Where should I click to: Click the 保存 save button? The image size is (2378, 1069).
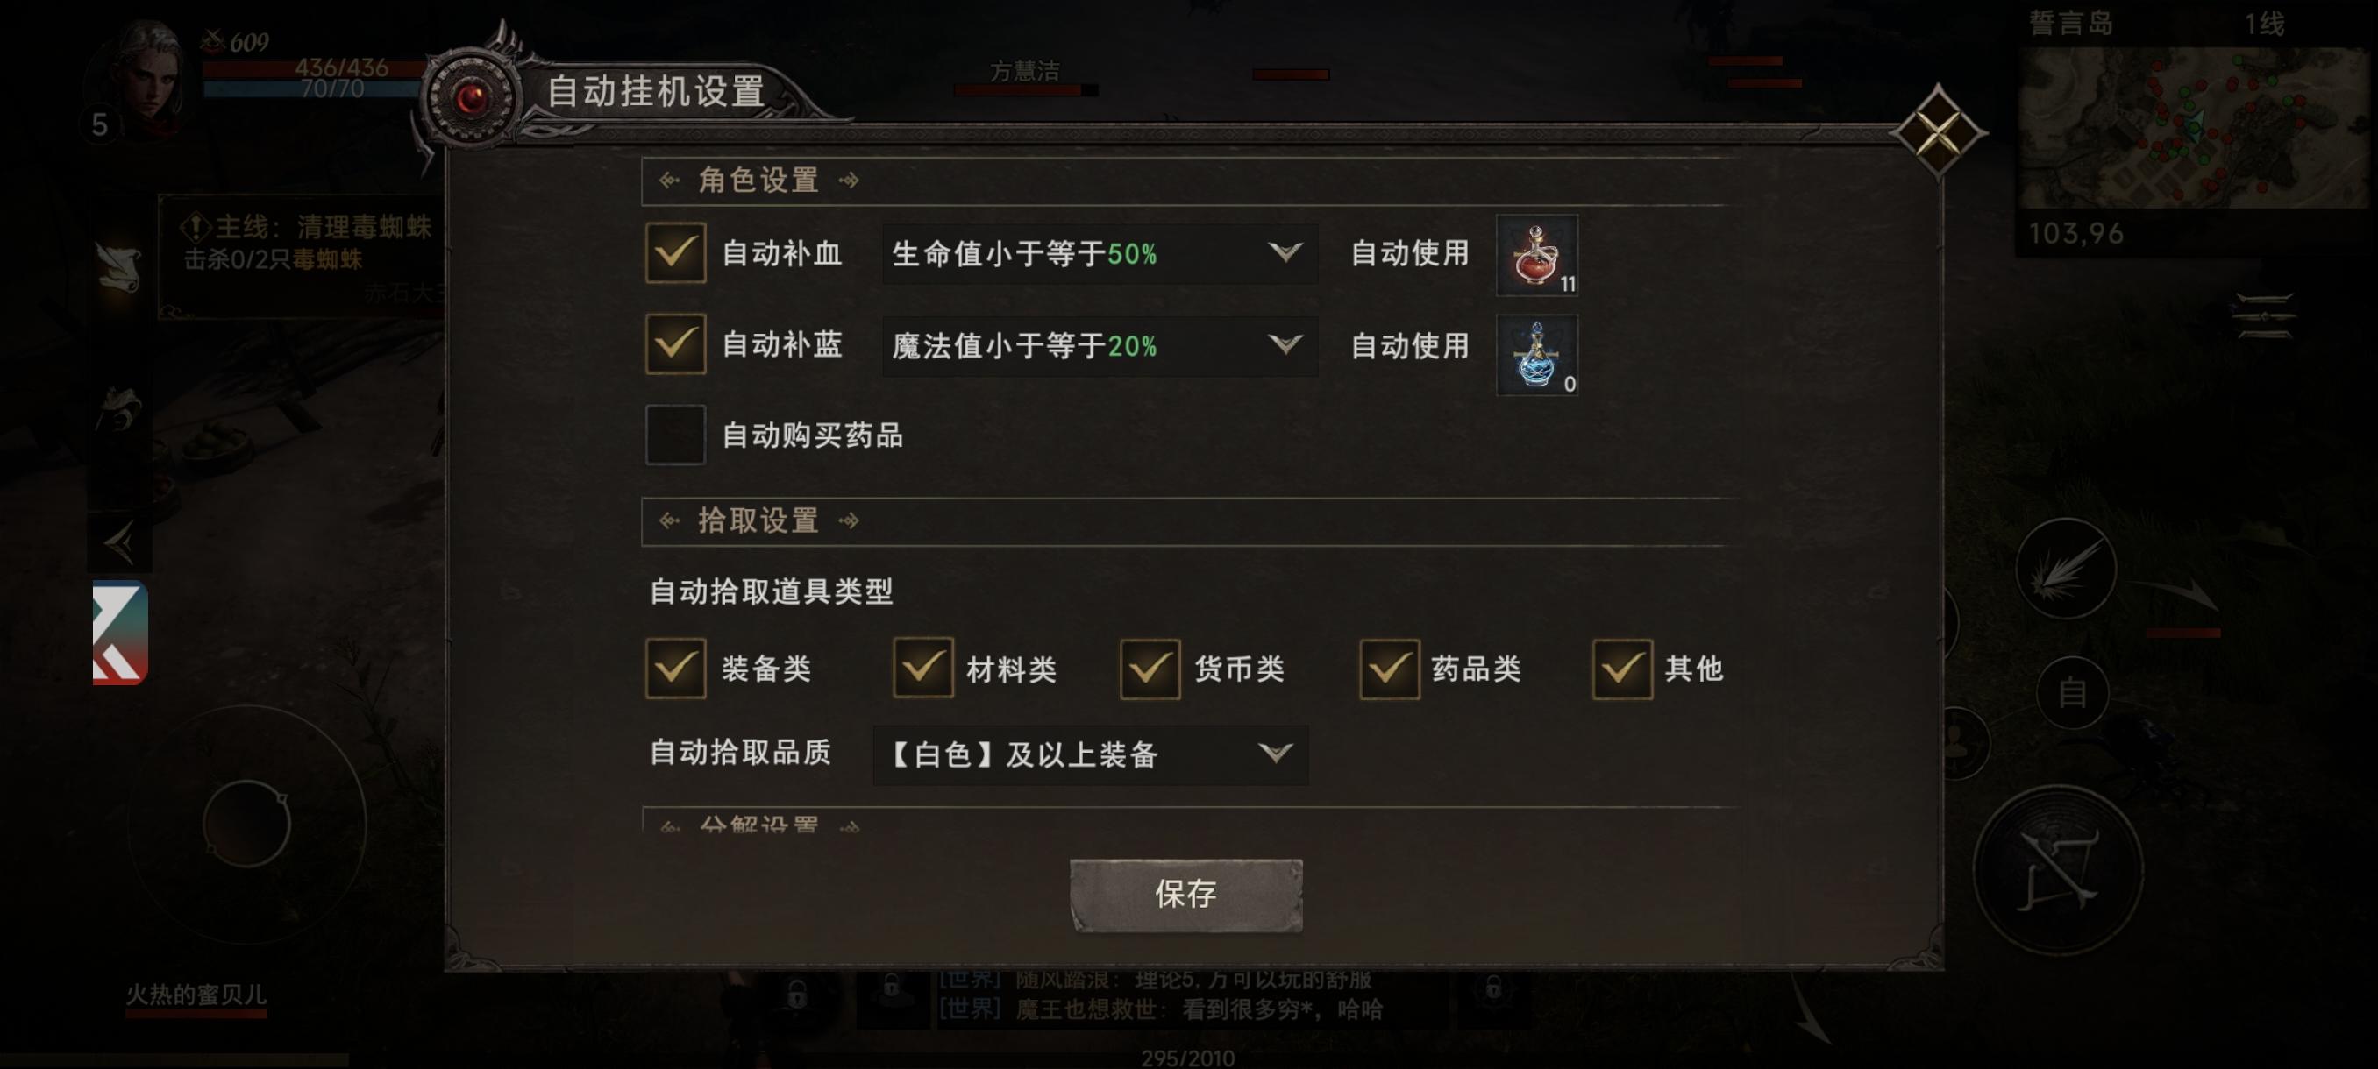pyautogui.click(x=1186, y=895)
